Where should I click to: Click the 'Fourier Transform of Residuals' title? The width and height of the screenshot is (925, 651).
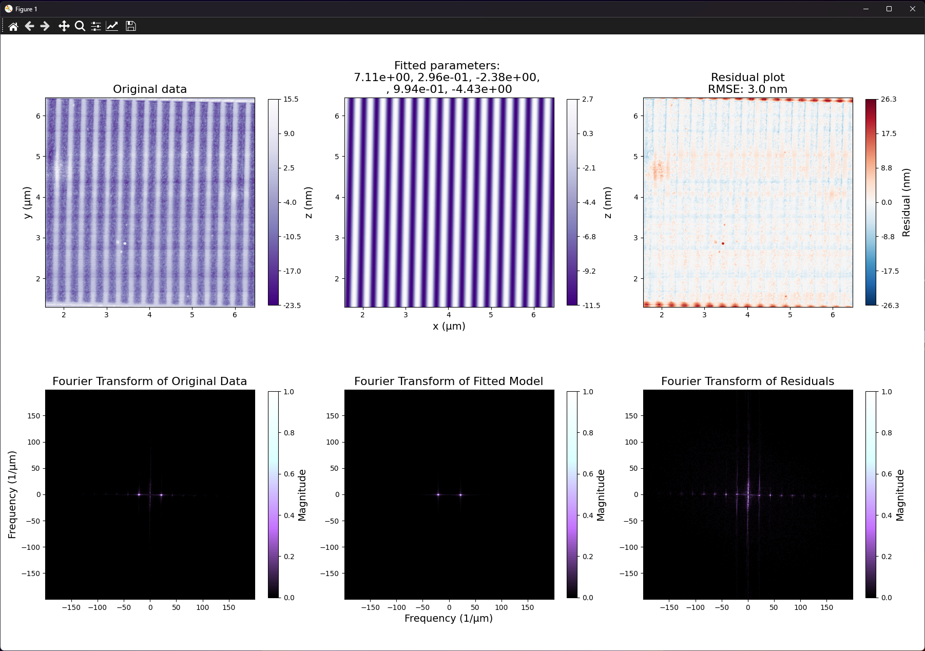coord(747,381)
